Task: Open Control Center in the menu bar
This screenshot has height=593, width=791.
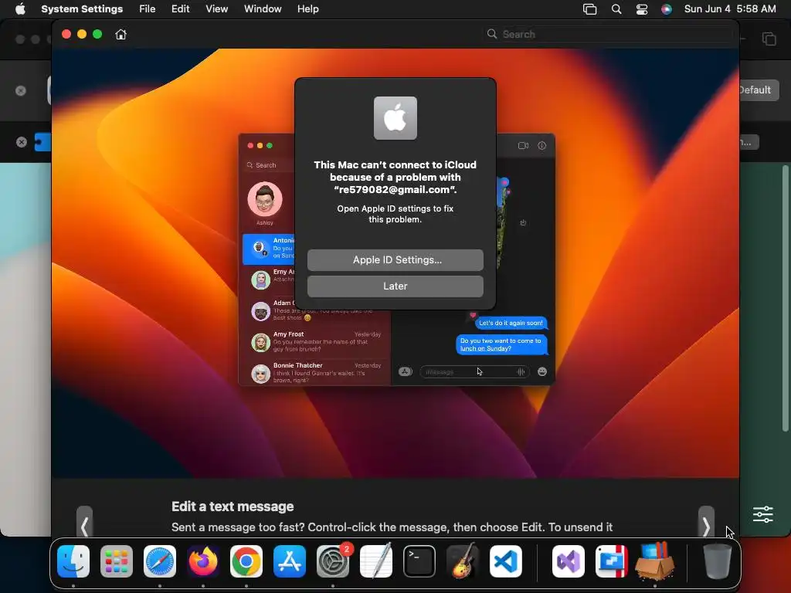Action: pyautogui.click(x=642, y=9)
